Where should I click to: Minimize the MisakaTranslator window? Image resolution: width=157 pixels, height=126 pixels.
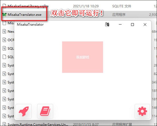120,25
